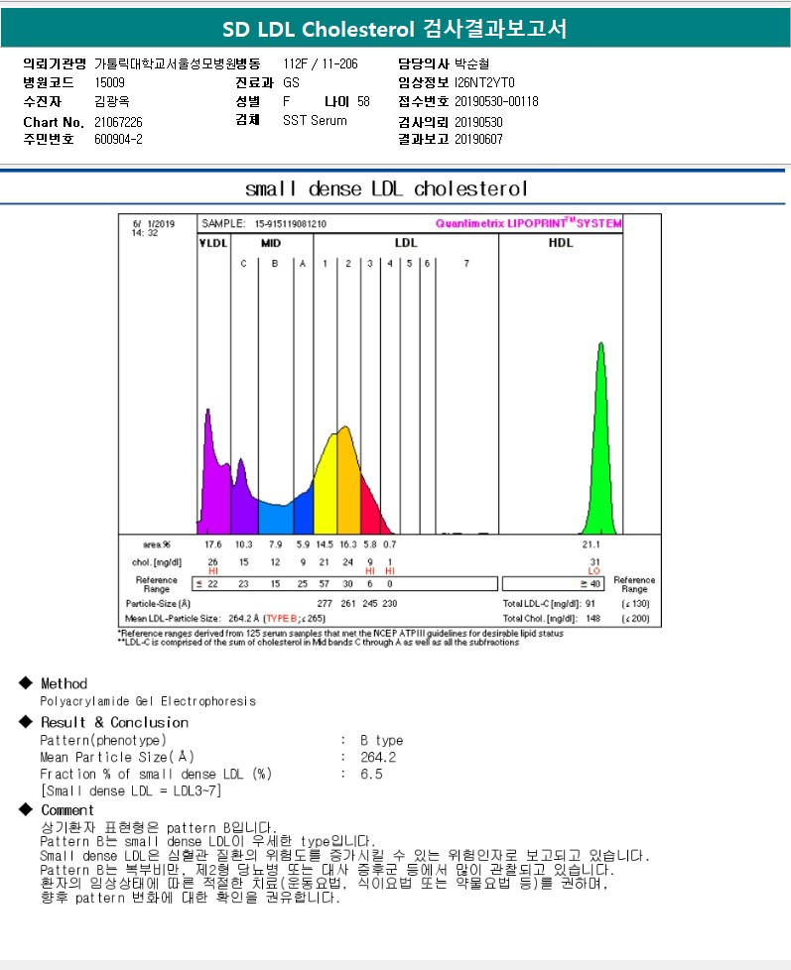
Task: Select the ward text '112F / 11-206'
Action: [321, 63]
